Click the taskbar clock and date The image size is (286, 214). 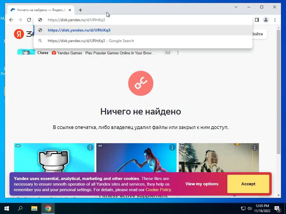(262, 208)
